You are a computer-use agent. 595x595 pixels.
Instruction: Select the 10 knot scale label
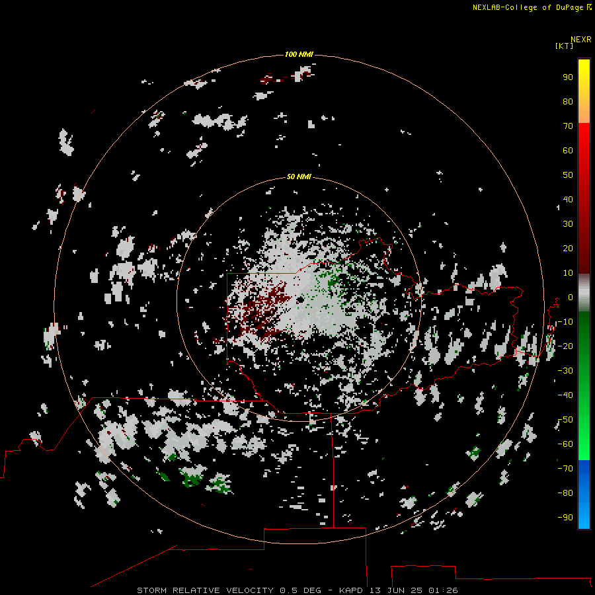pyautogui.click(x=568, y=273)
